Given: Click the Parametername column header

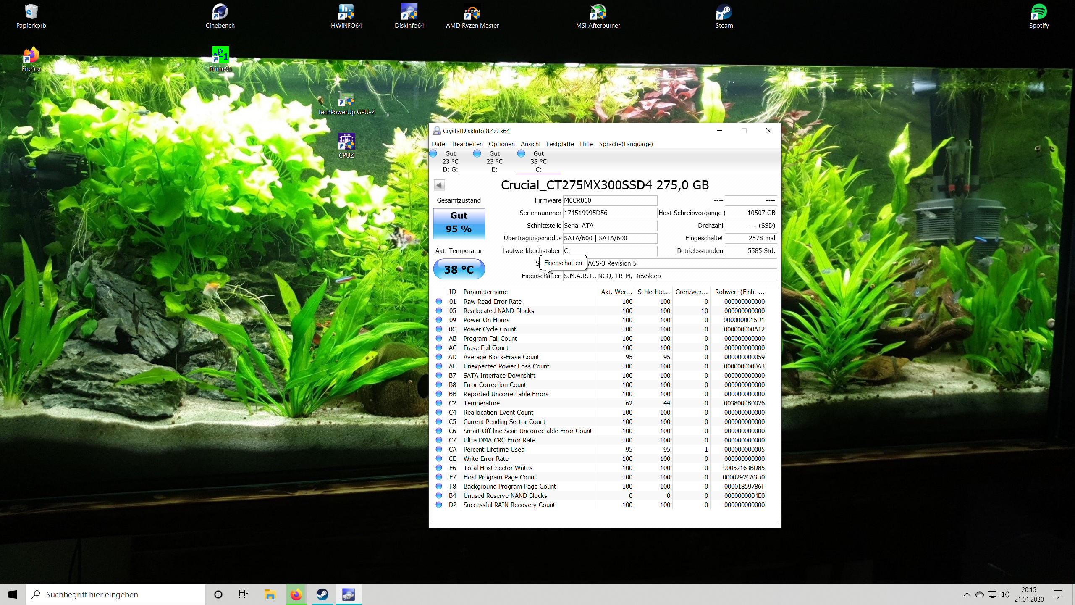Looking at the screenshot, I should coord(528,292).
